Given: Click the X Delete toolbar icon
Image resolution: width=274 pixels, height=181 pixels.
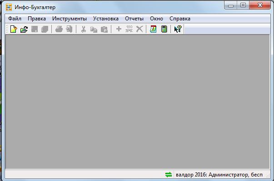Looking at the screenshot, I should pyautogui.click(x=139, y=29).
